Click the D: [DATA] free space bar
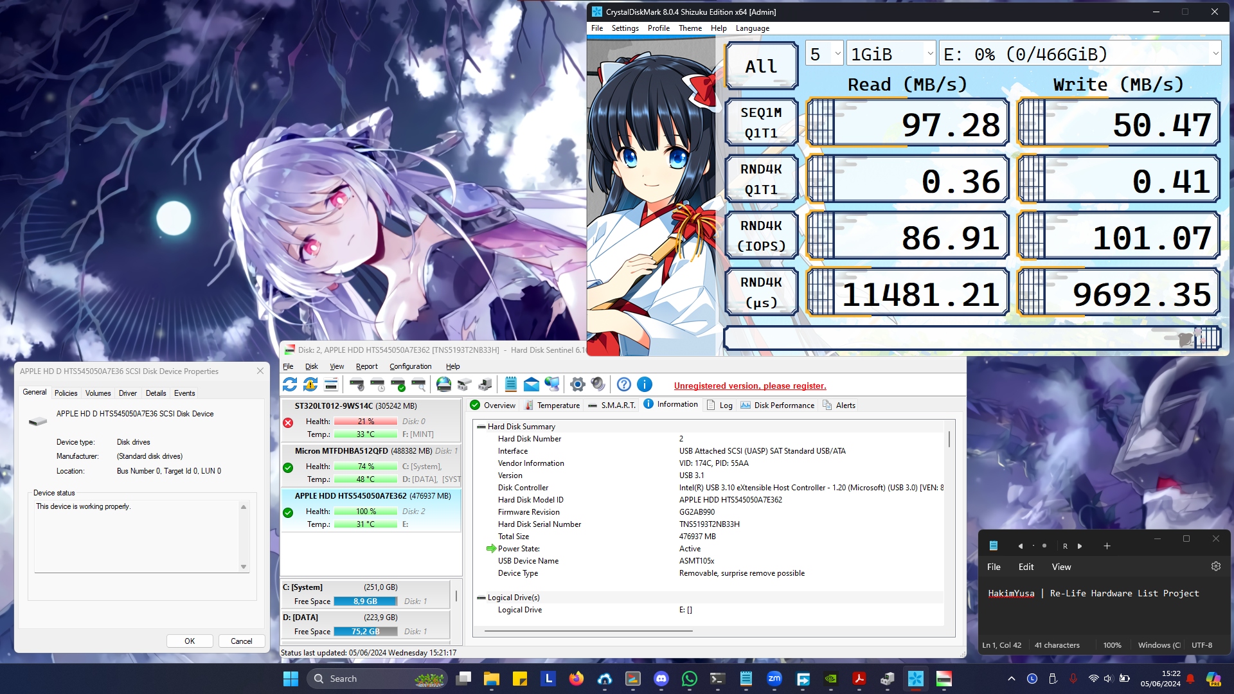This screenshot has width=1234, height=694. [365, 632]
